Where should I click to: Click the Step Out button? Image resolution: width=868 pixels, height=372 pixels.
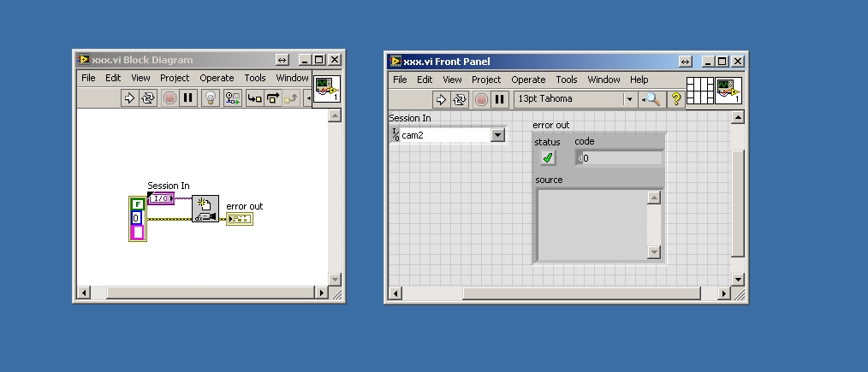[x=291, y=98]
